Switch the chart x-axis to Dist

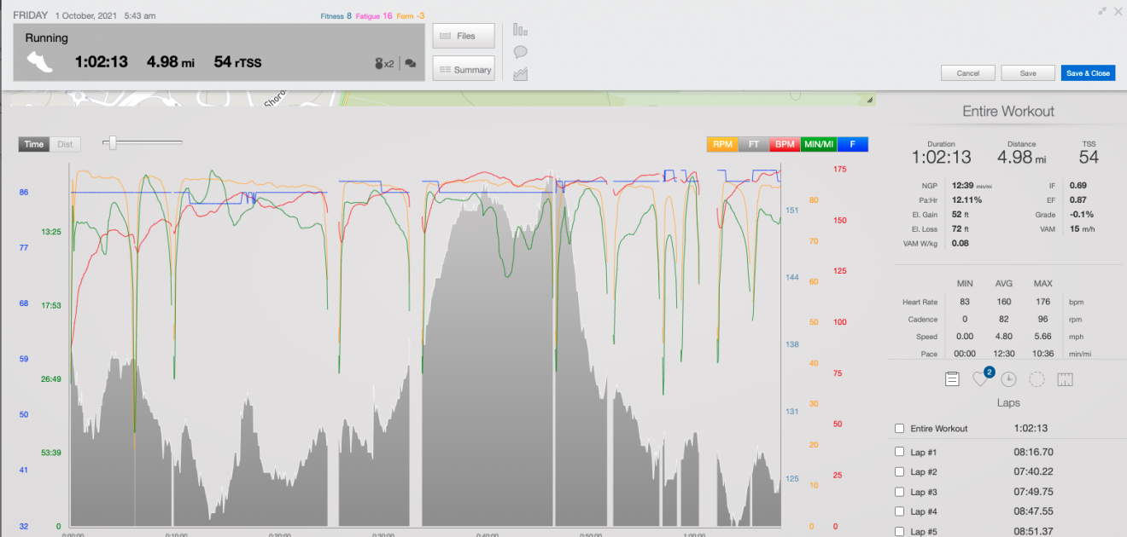click(65, 144)
